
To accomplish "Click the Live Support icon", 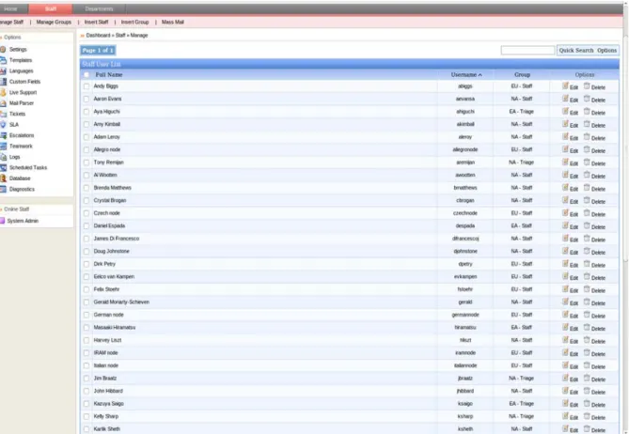I will coord(3,93).
